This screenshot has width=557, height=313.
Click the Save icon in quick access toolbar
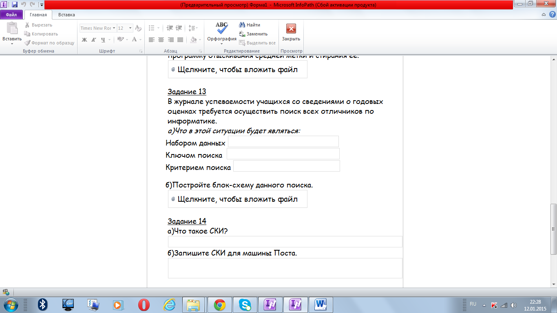[15, 4]
